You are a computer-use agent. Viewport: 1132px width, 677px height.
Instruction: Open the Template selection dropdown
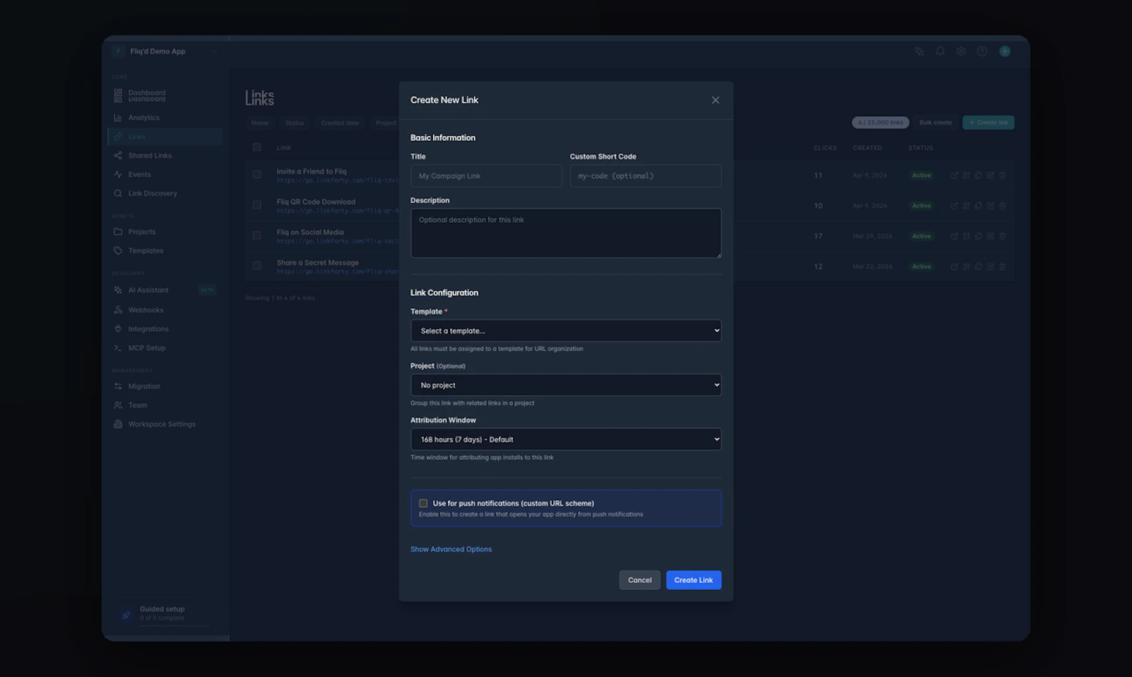(x=565, y=330)
